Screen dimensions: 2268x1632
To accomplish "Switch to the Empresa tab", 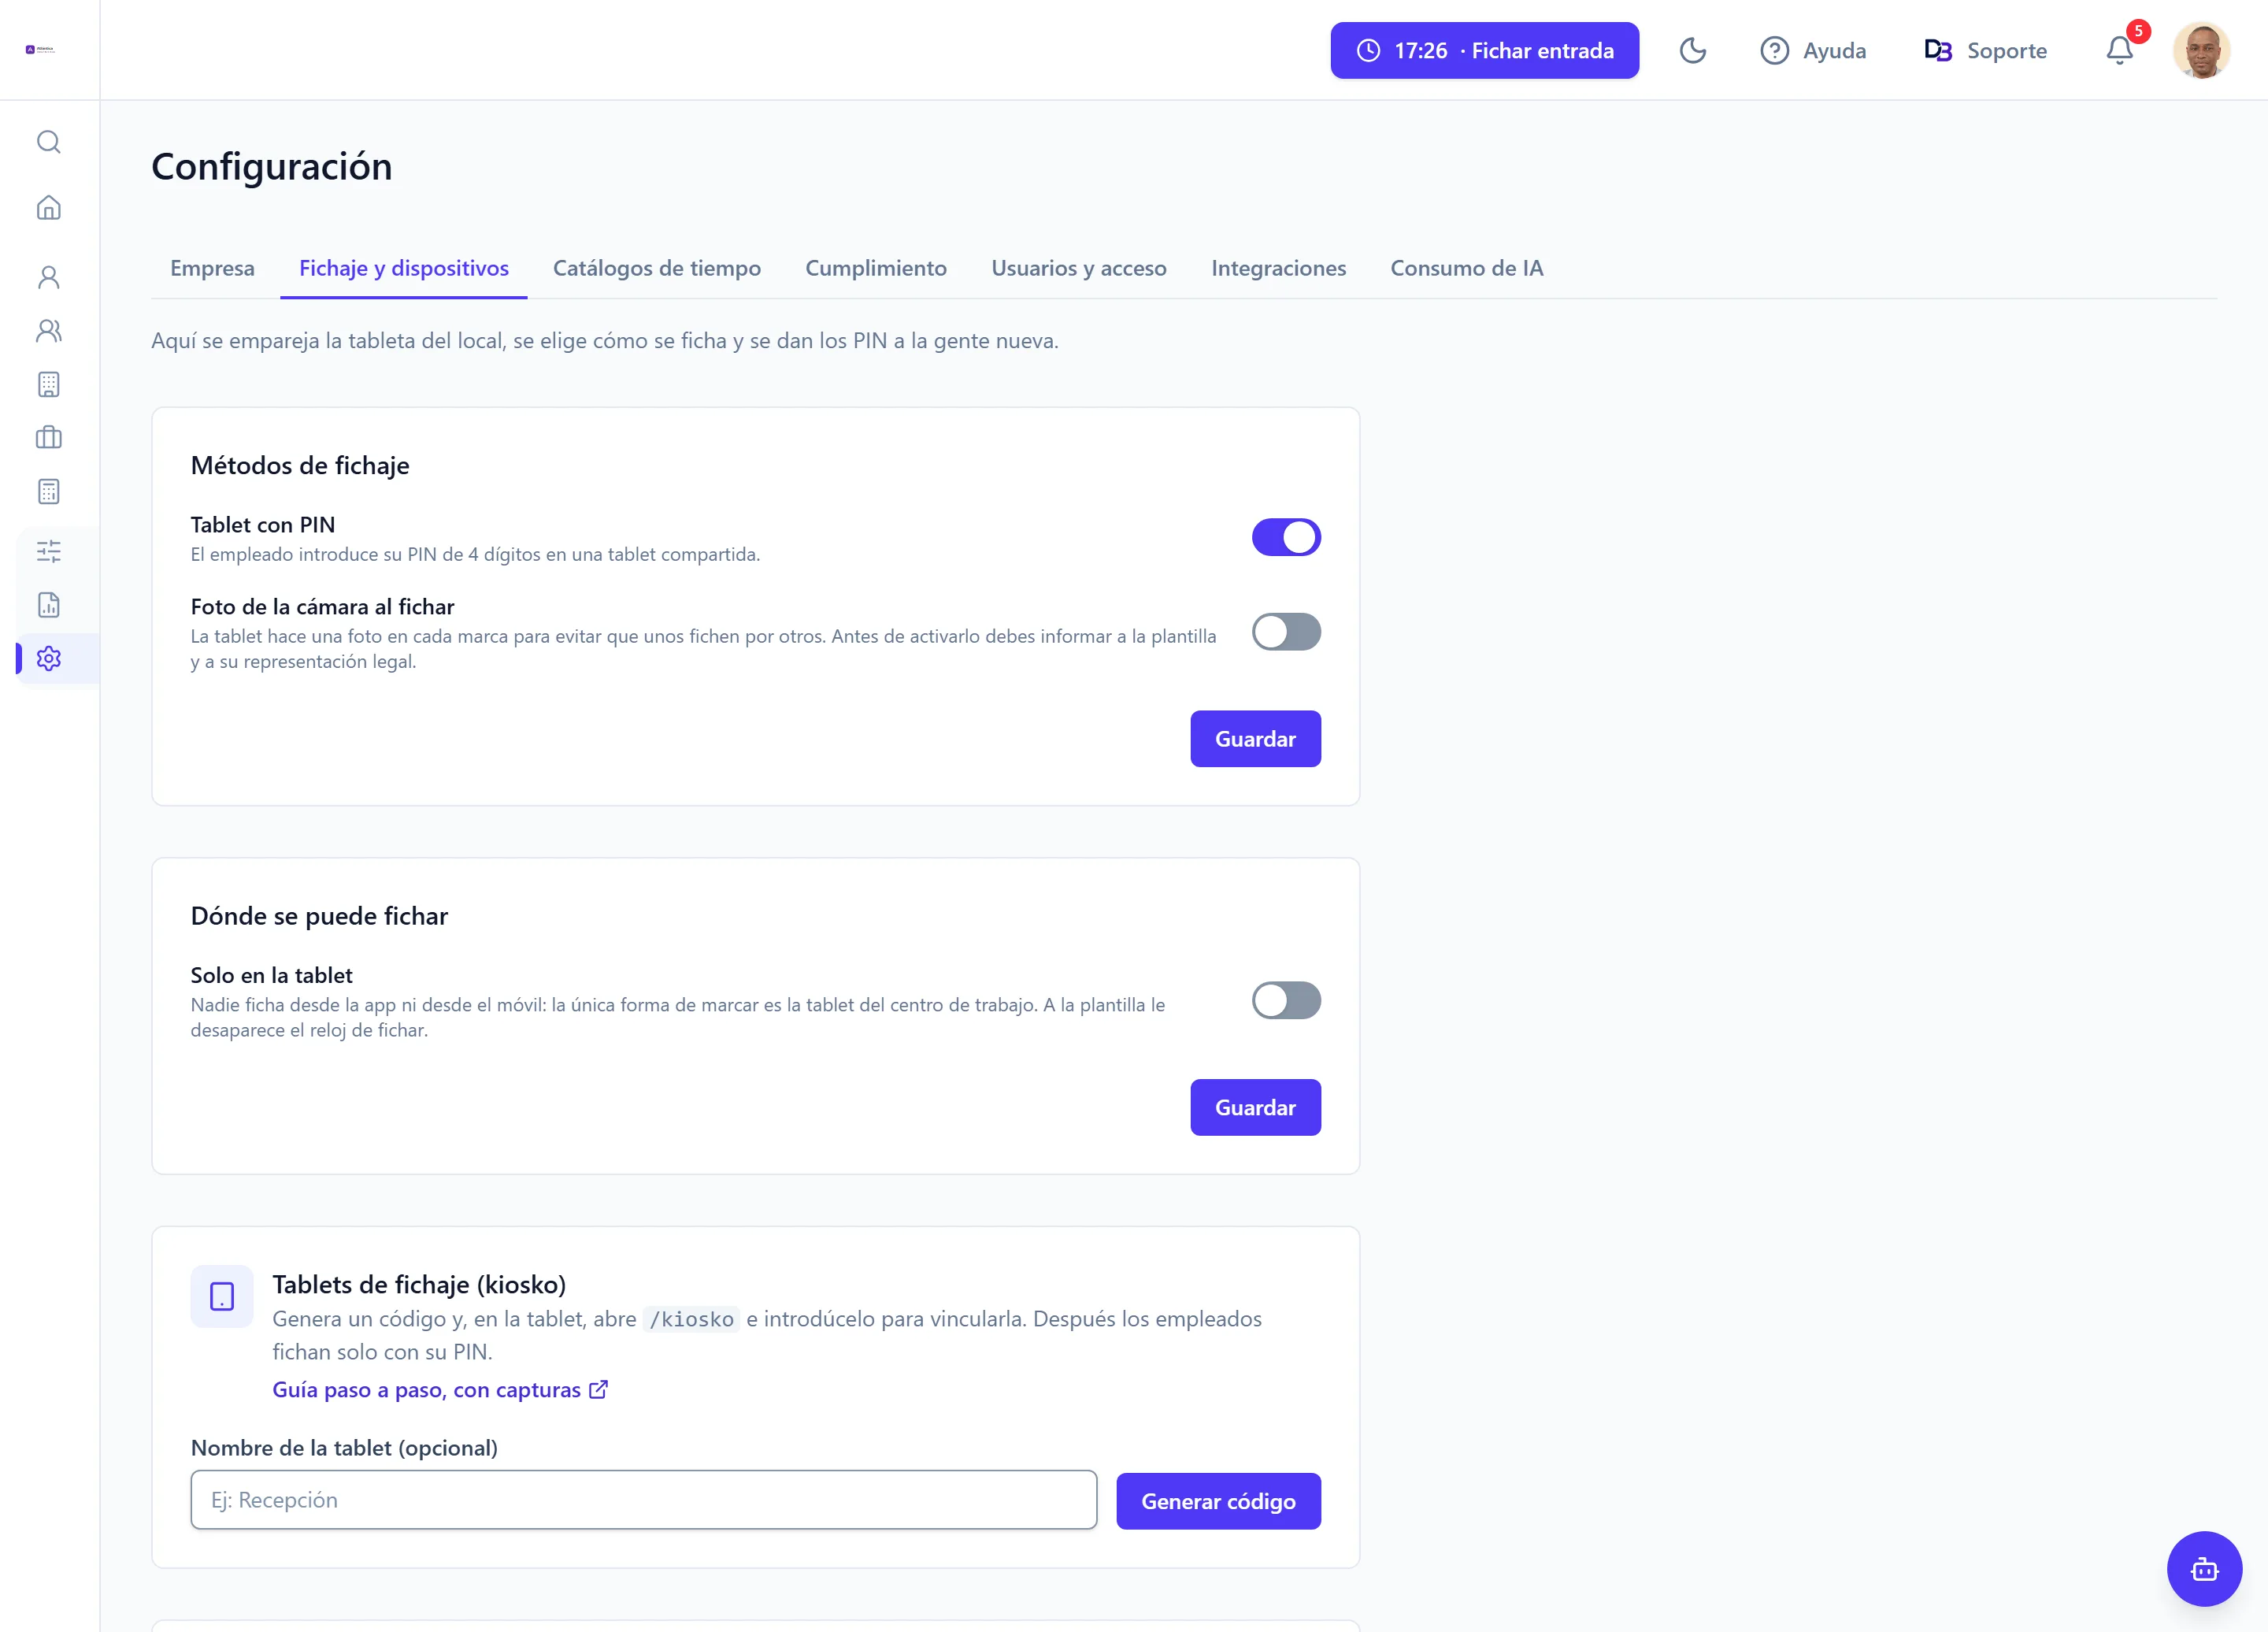I will [x=212, y=268].
